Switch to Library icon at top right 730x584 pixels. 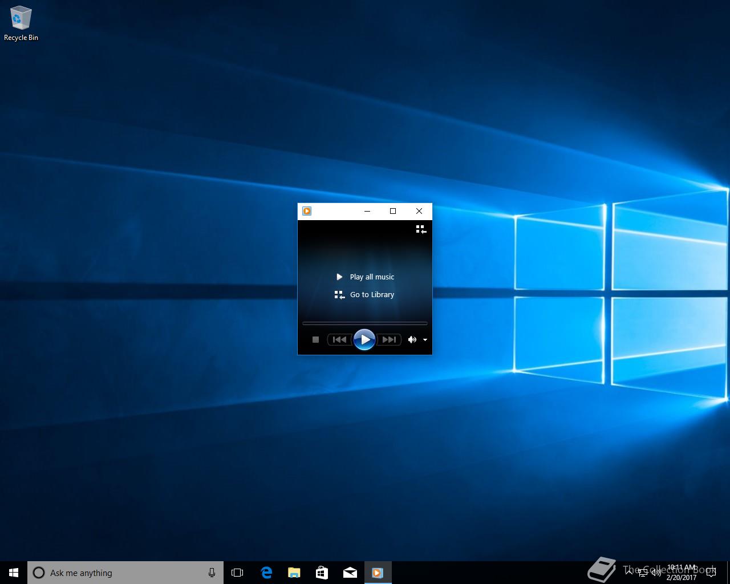click(x=421, y=229)
